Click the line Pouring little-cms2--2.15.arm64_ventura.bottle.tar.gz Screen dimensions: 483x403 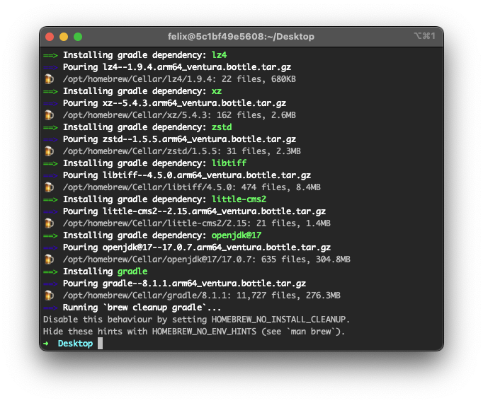point(194,211)
